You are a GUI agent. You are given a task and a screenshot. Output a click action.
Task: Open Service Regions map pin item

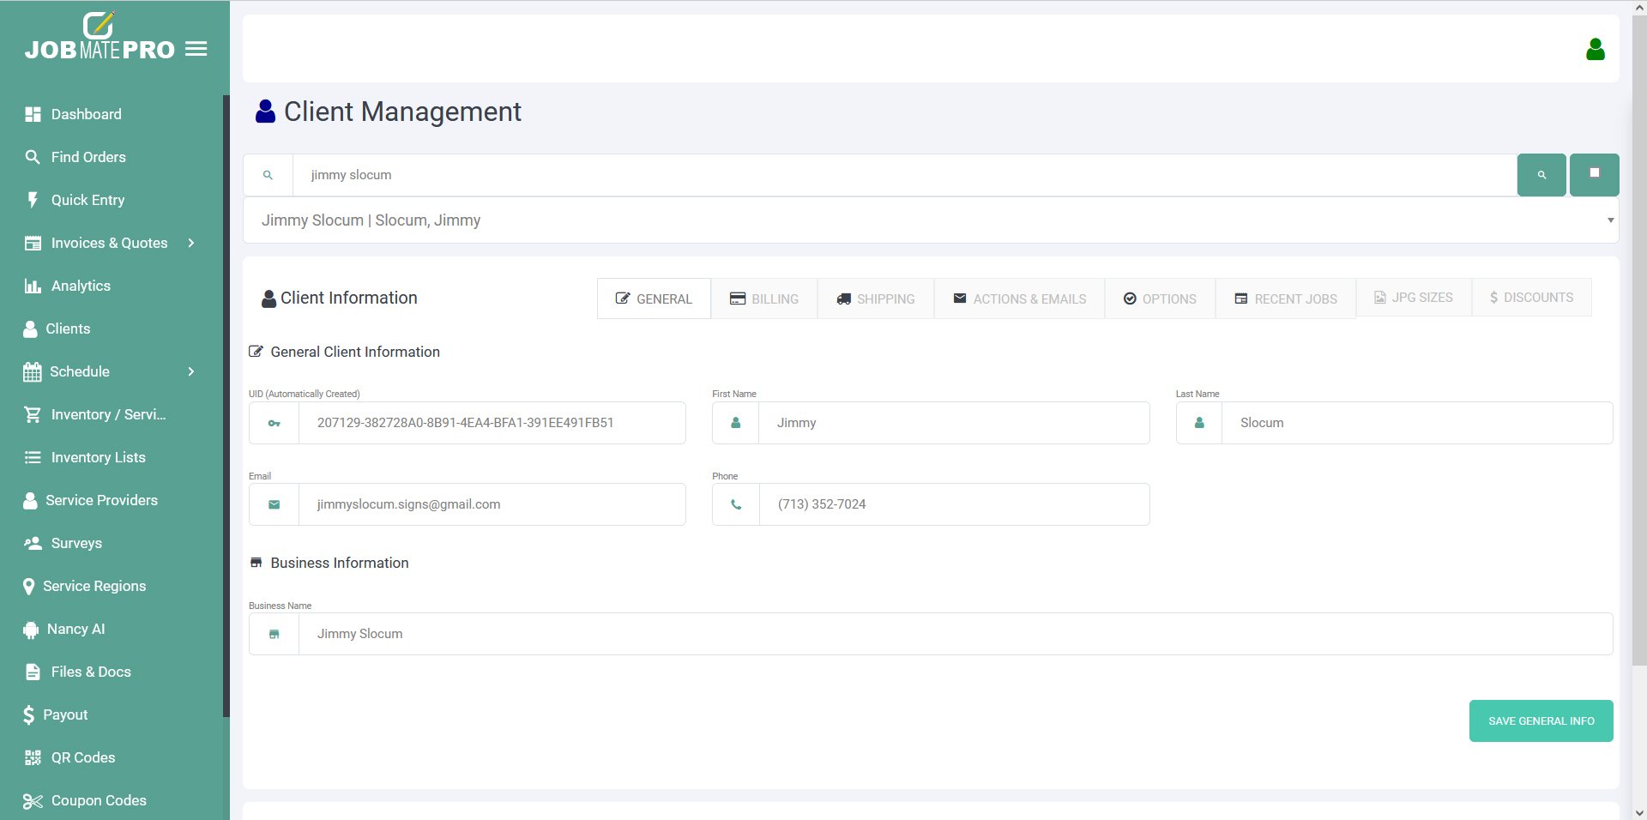click(x=94, y=586)
